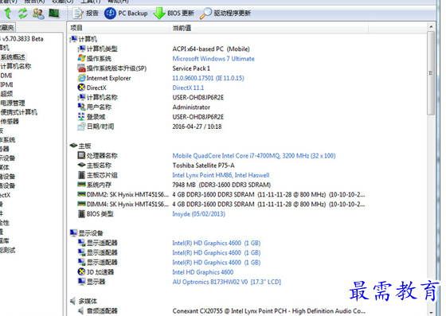The image size is (446, 316).
Task: Click the 系统内存 memory icon
Action: [x=81, y=185]
